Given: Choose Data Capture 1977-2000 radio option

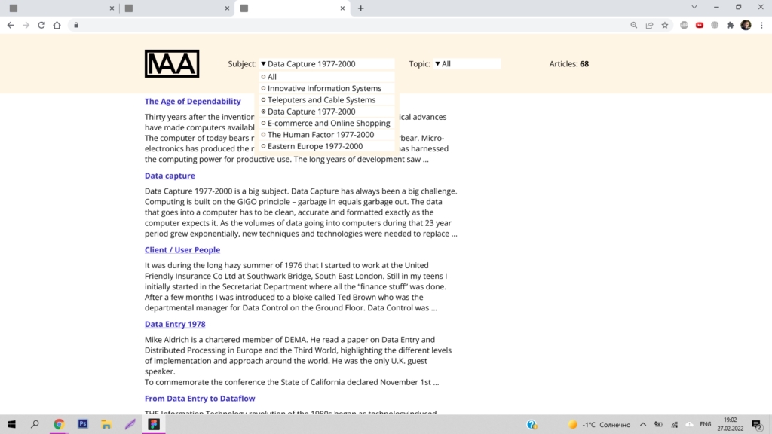Looking at the screenshot, I should 327,112.
